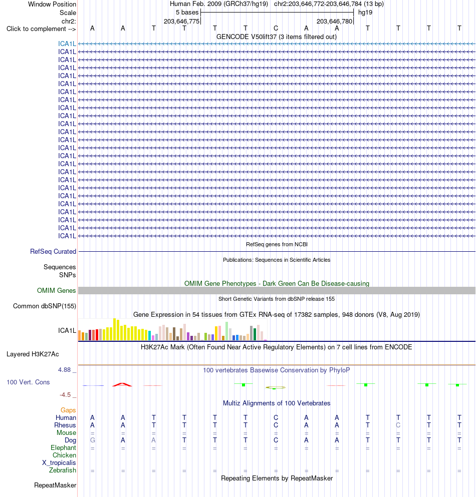The height and width of the screenshot is (497, 476).
Task: Click the 4.88 upper scale value of PhyloP
Action: (65, 369)
